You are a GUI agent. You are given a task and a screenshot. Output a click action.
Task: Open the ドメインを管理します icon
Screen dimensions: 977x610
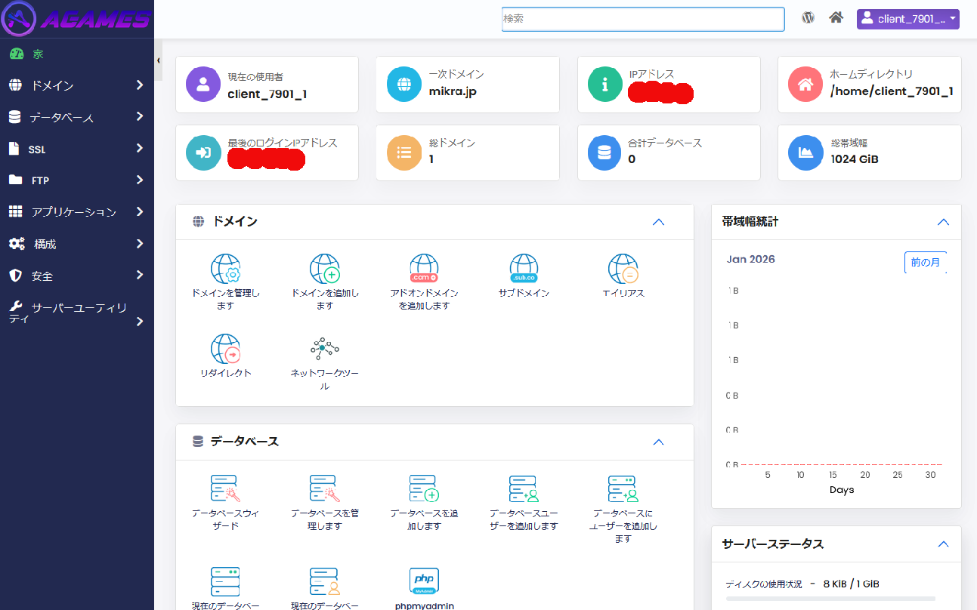[x=225, y=269]
